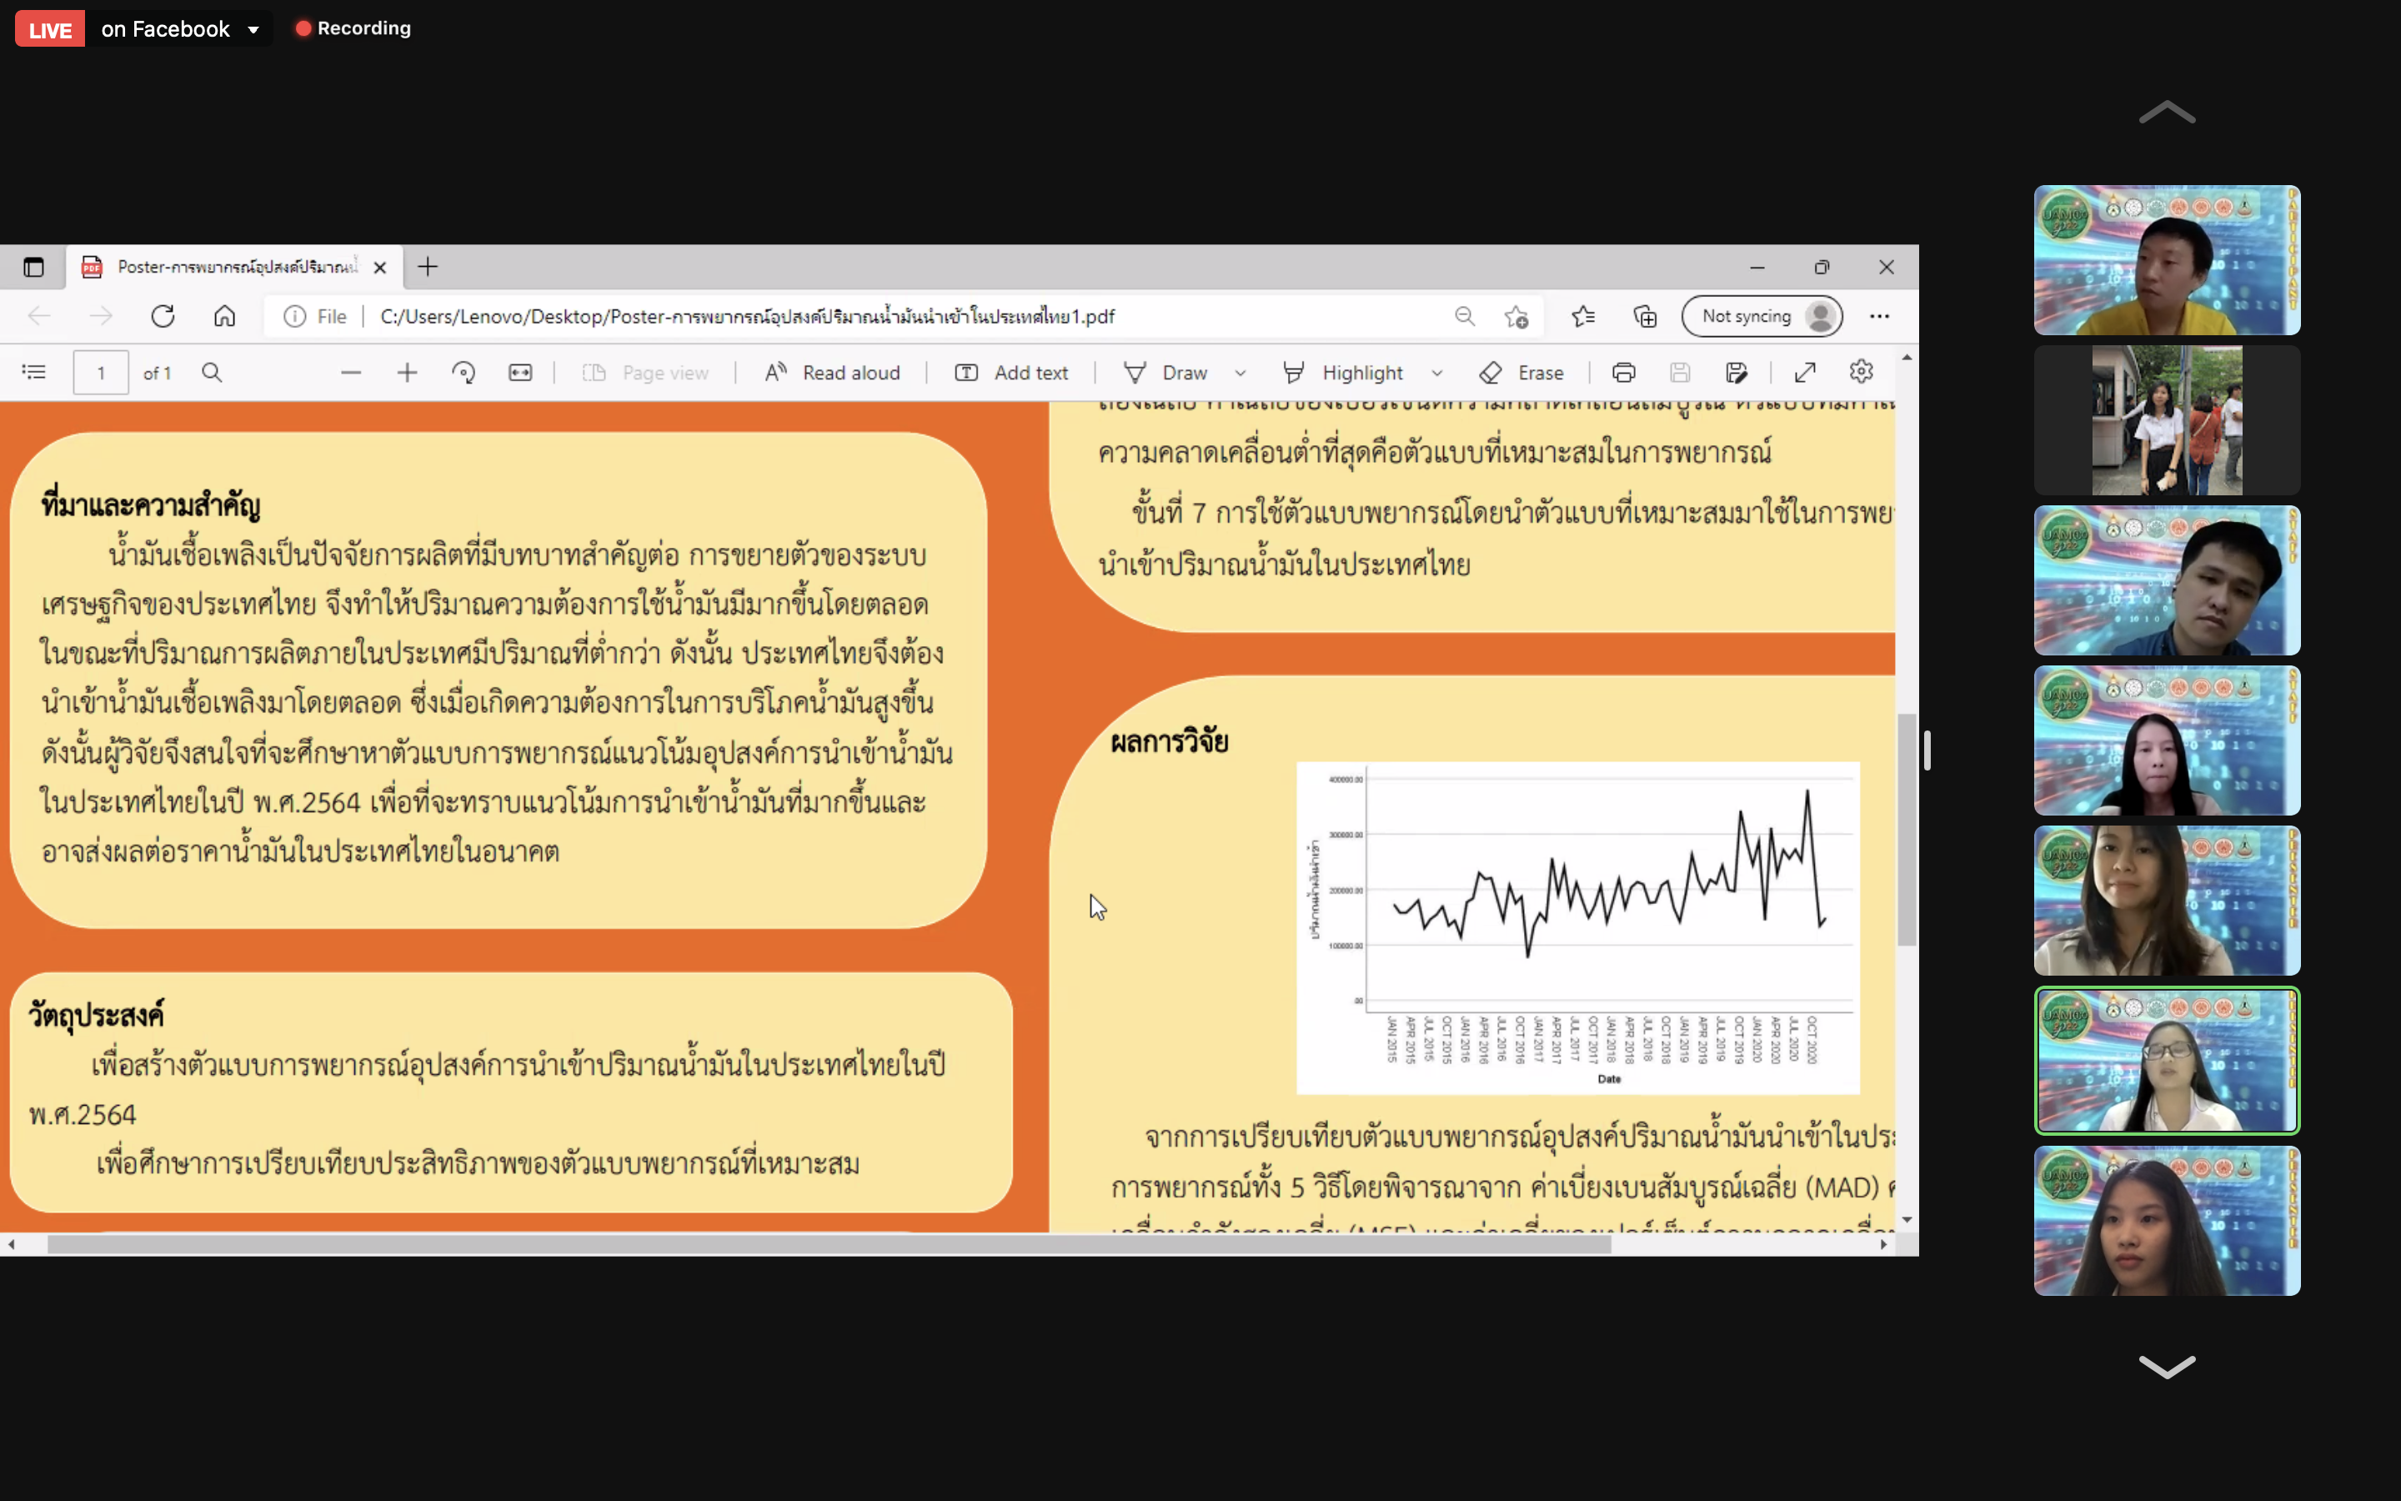Zoom in the PDF with plus icon
Image resolution: width=2401 pixels, height=1501 pixels.
[407, 372]
